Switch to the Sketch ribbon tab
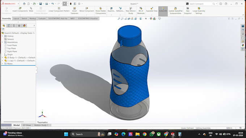246x138 pixels. coord(24,18)
